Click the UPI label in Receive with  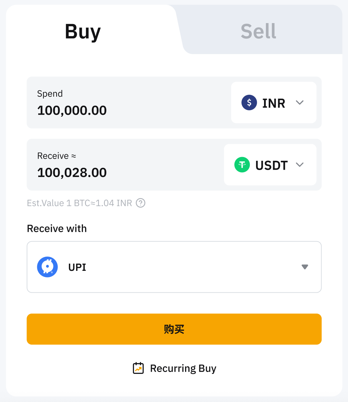[x=77, y=267]
